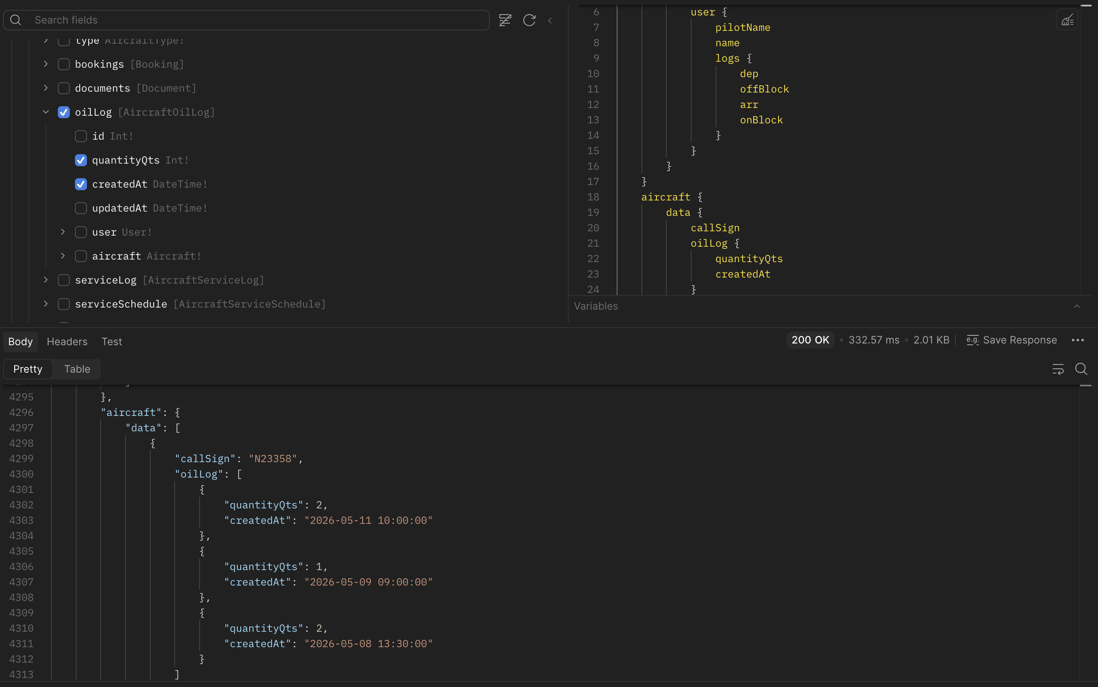The width and height of the screenshot is (1098, 687).
Task: Open search in the response body
Action: pos(1081,369)
